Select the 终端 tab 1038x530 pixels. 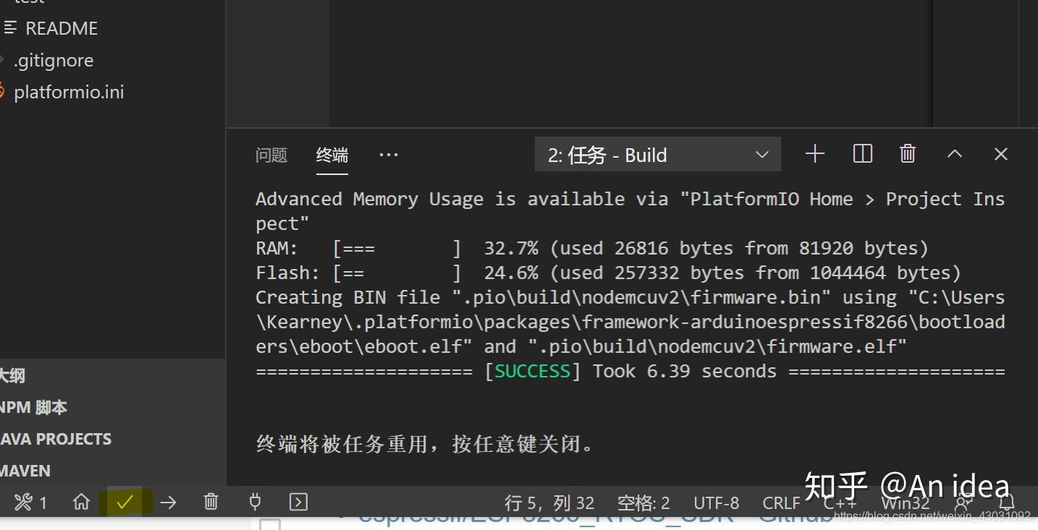point(332,154)
